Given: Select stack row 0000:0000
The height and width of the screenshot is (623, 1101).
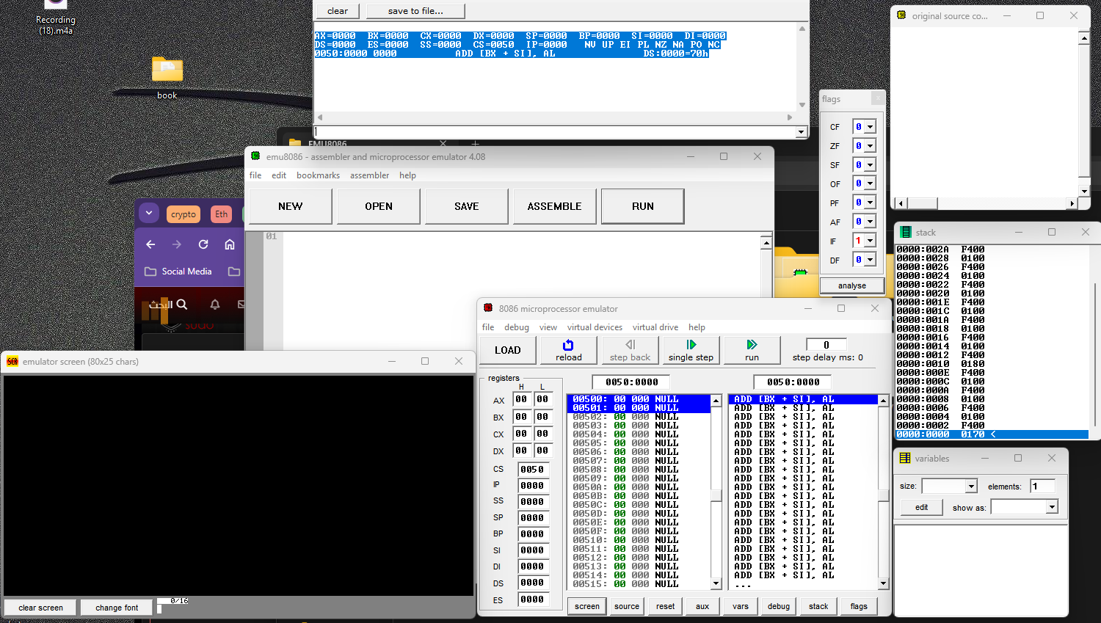Looking at the screenshot, I should tap(992, 434).
